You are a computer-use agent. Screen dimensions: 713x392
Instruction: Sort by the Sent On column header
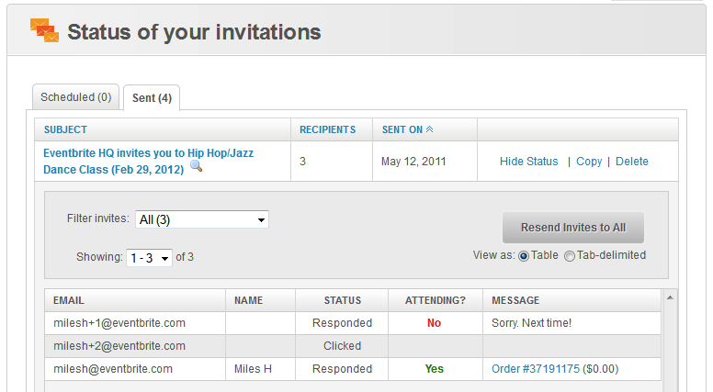[402, 129]
